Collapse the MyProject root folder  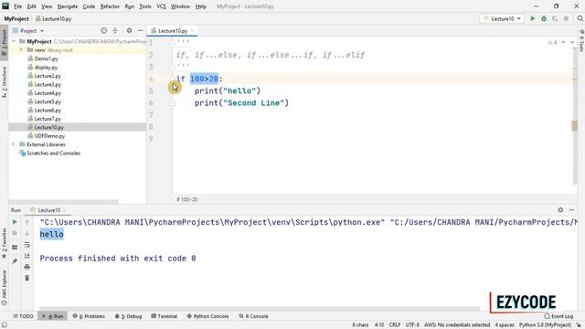click(x=14, y=41)
